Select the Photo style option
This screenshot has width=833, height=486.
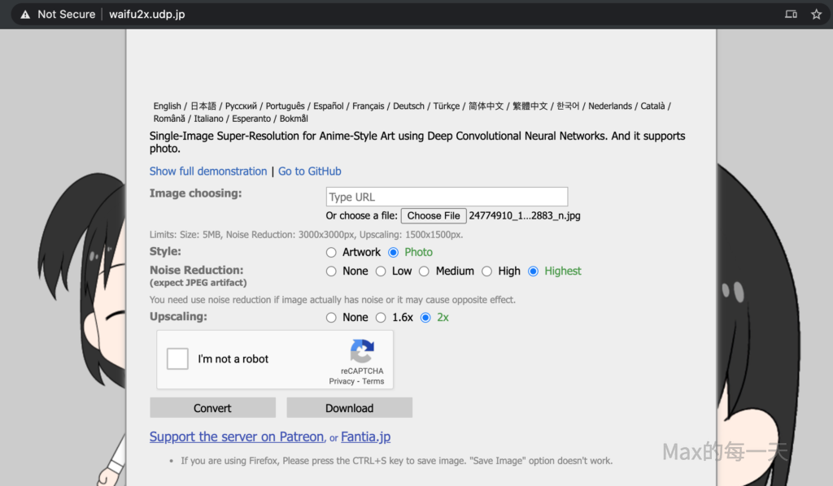coord(394,253)
